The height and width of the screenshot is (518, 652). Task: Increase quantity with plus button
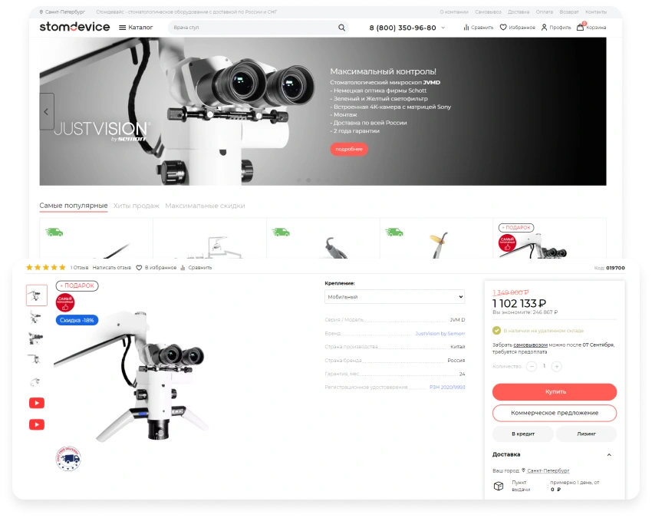pyautogui.click(x=556, y=366)
